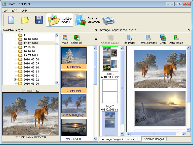
Task: Click the Save floppy disk icon
Action: point(39,20)
